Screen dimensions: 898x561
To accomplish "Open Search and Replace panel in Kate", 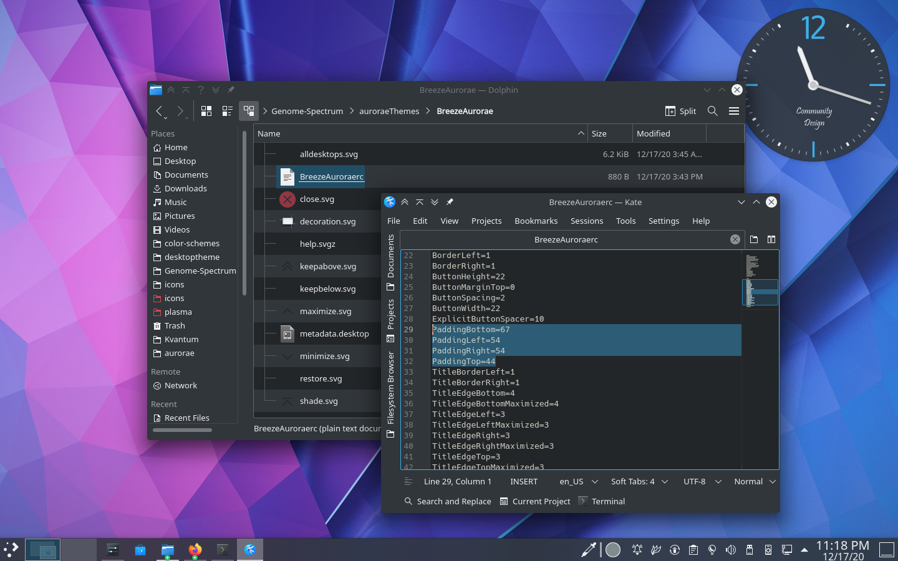I will coord(448,501).
